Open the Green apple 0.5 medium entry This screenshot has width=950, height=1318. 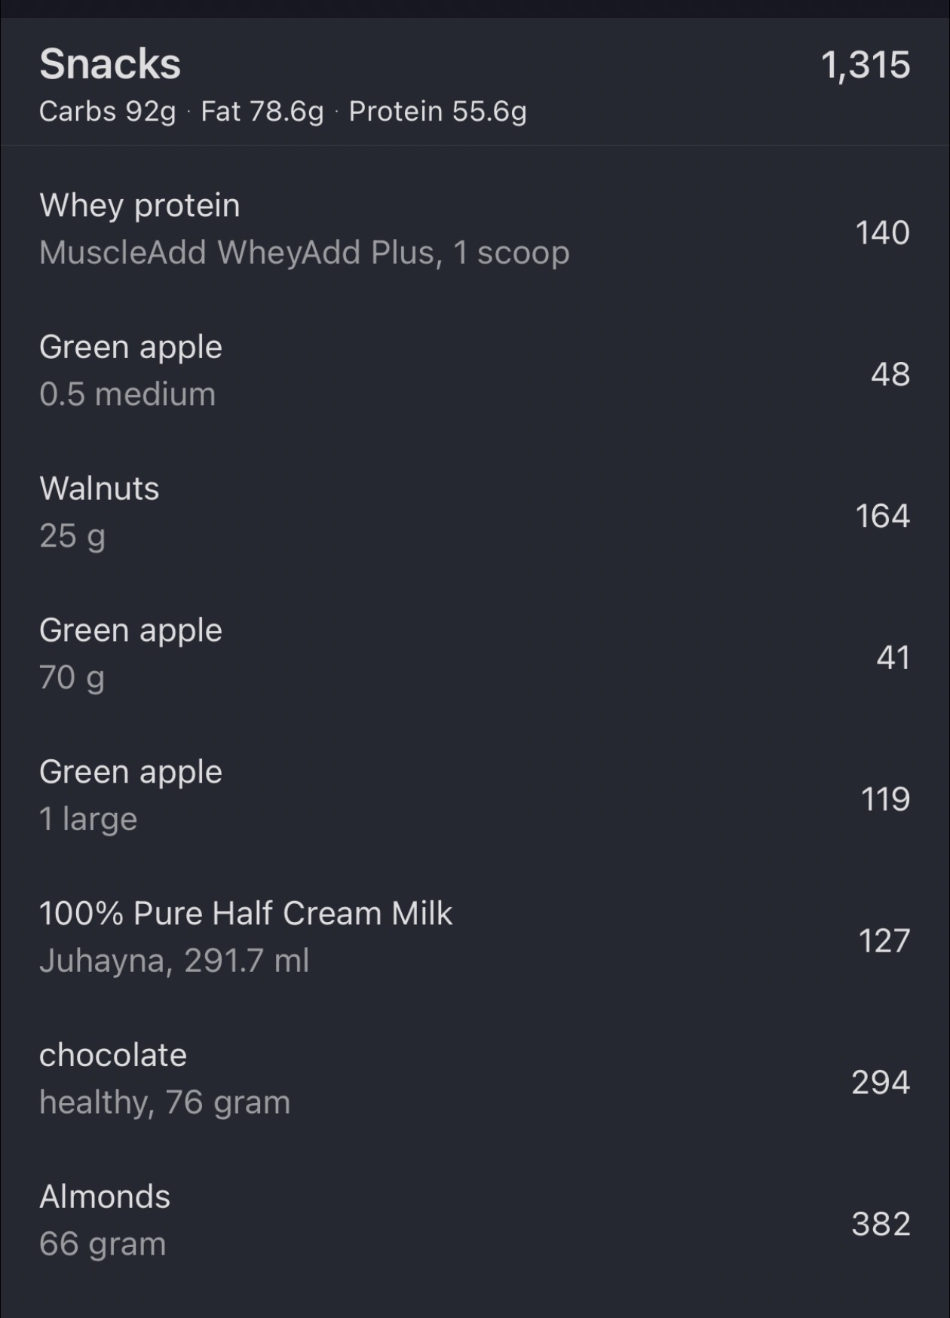click(130, 348)
